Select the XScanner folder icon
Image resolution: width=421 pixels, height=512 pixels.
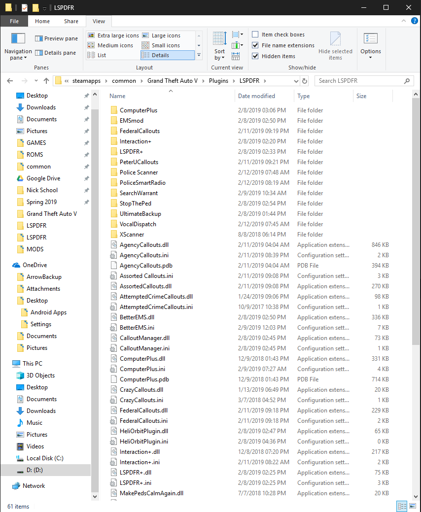(x=114, y=235)
